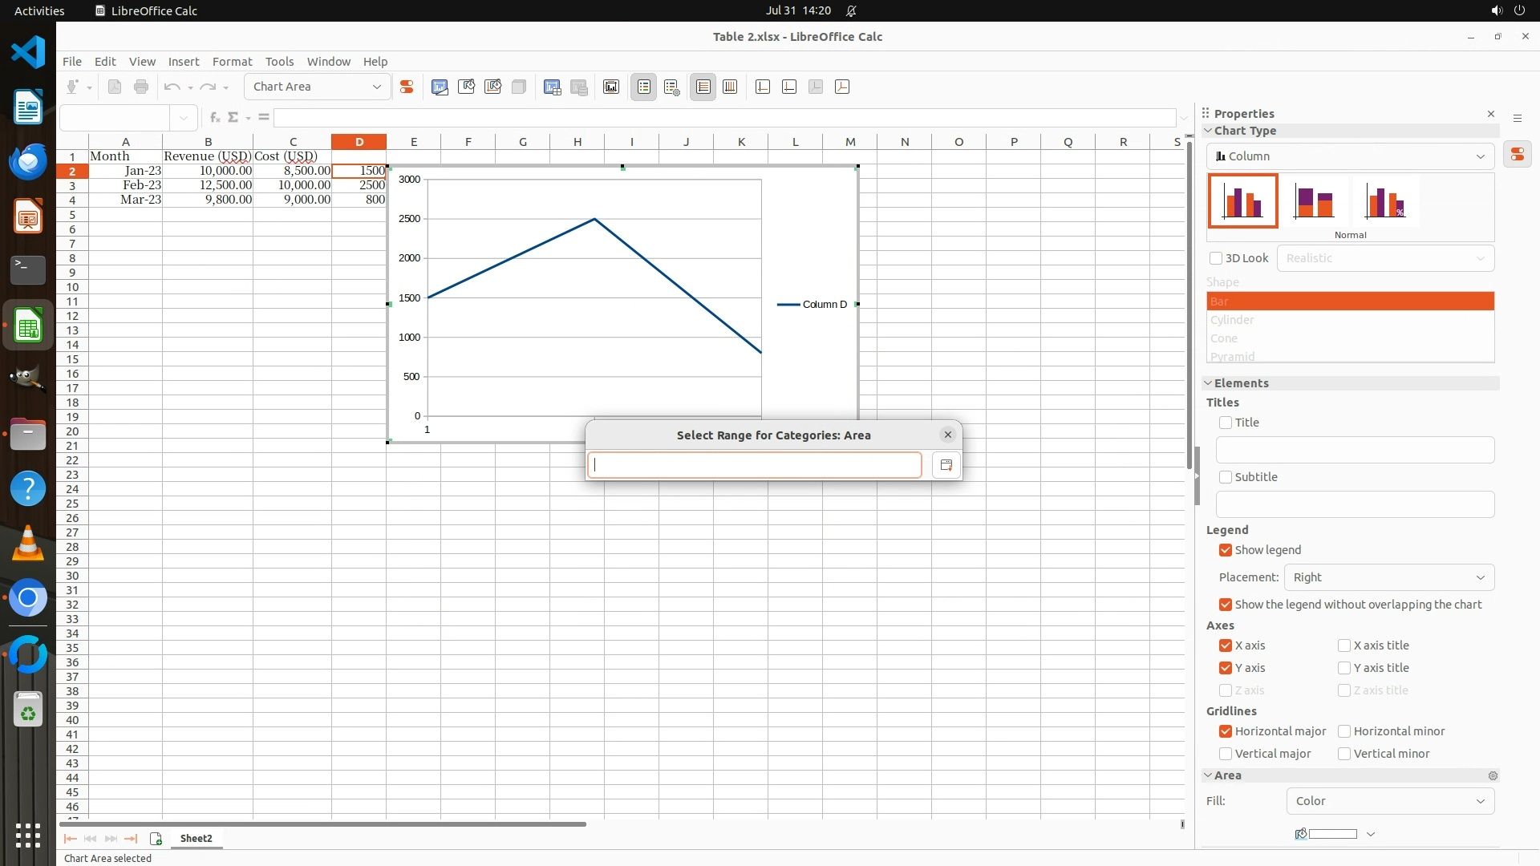Image resolution: width=1540 pixels, height=866 pixels.
Task: Toggle the Horizontal Grids toolbar icon
Action: [x=703, y=87]
